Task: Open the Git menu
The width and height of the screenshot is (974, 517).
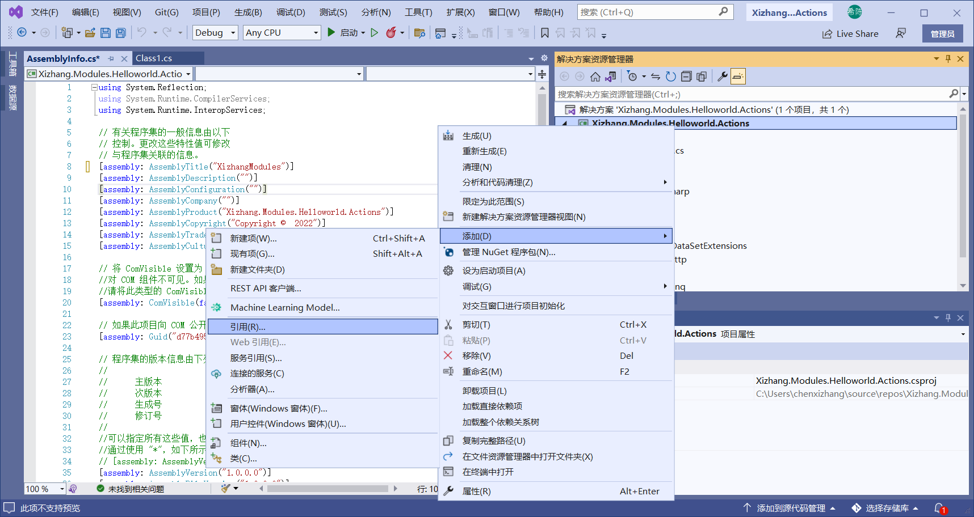Action: pyautogui.click(x=167, y=12)
